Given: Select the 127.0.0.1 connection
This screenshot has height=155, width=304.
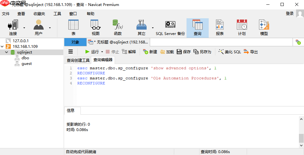Looking at the screenshot, I should click(x=21, y=41).
